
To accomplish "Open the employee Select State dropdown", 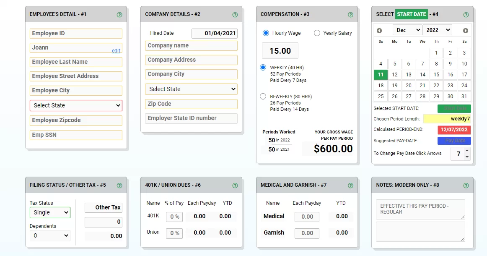I will click(76, 105).
